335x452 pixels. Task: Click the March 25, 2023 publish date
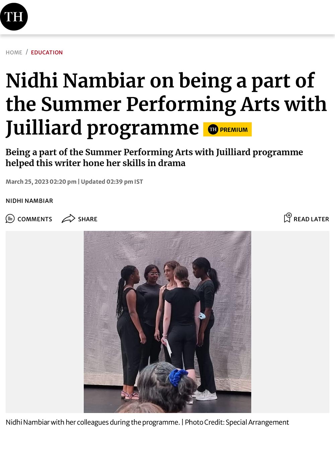(x=41, y=181)
